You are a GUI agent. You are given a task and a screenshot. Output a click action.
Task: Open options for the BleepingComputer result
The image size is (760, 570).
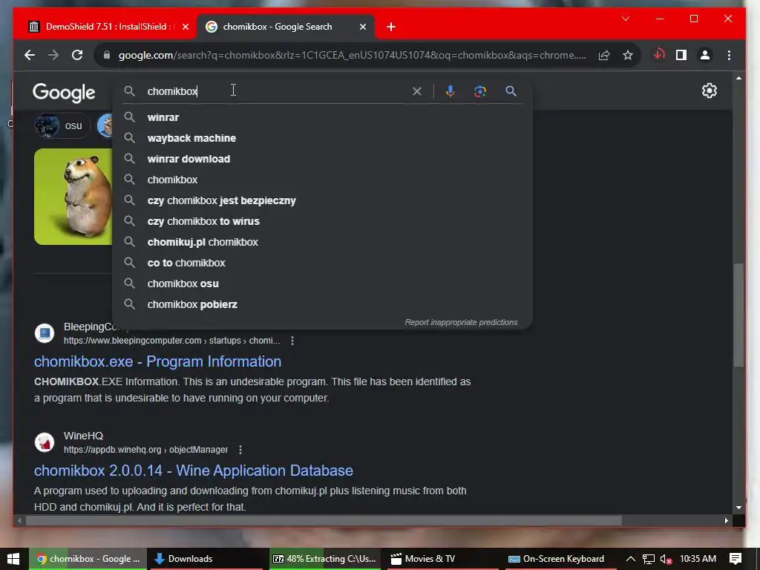click(292, 341)
